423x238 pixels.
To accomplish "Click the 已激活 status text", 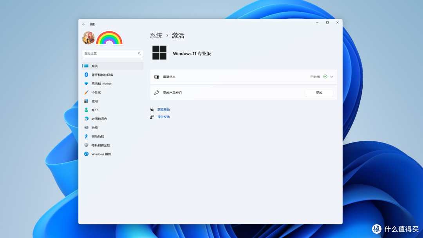I will [x=315, y=77].
